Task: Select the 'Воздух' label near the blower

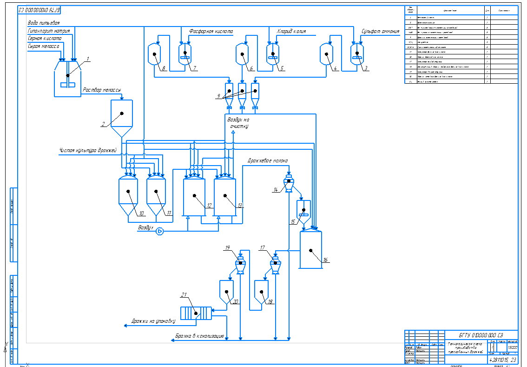Action: click(x=145, y=228)
